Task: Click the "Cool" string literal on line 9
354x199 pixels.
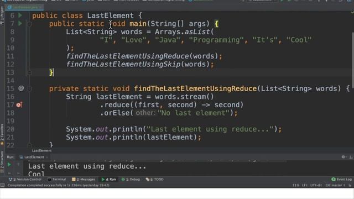Action: coord(299,40)
